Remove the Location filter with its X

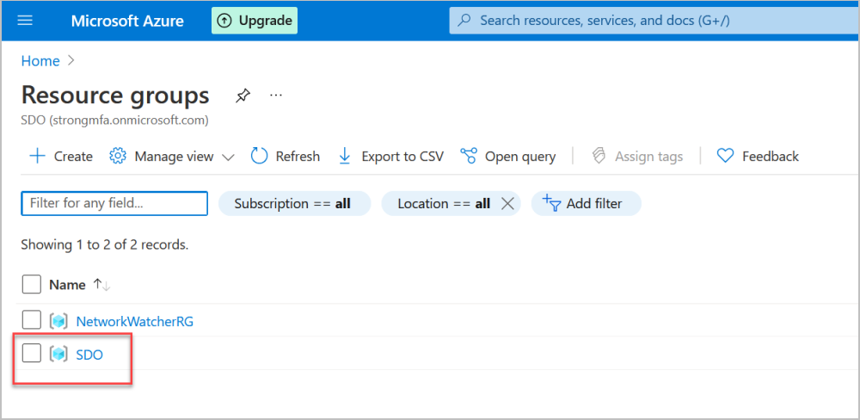508,204
